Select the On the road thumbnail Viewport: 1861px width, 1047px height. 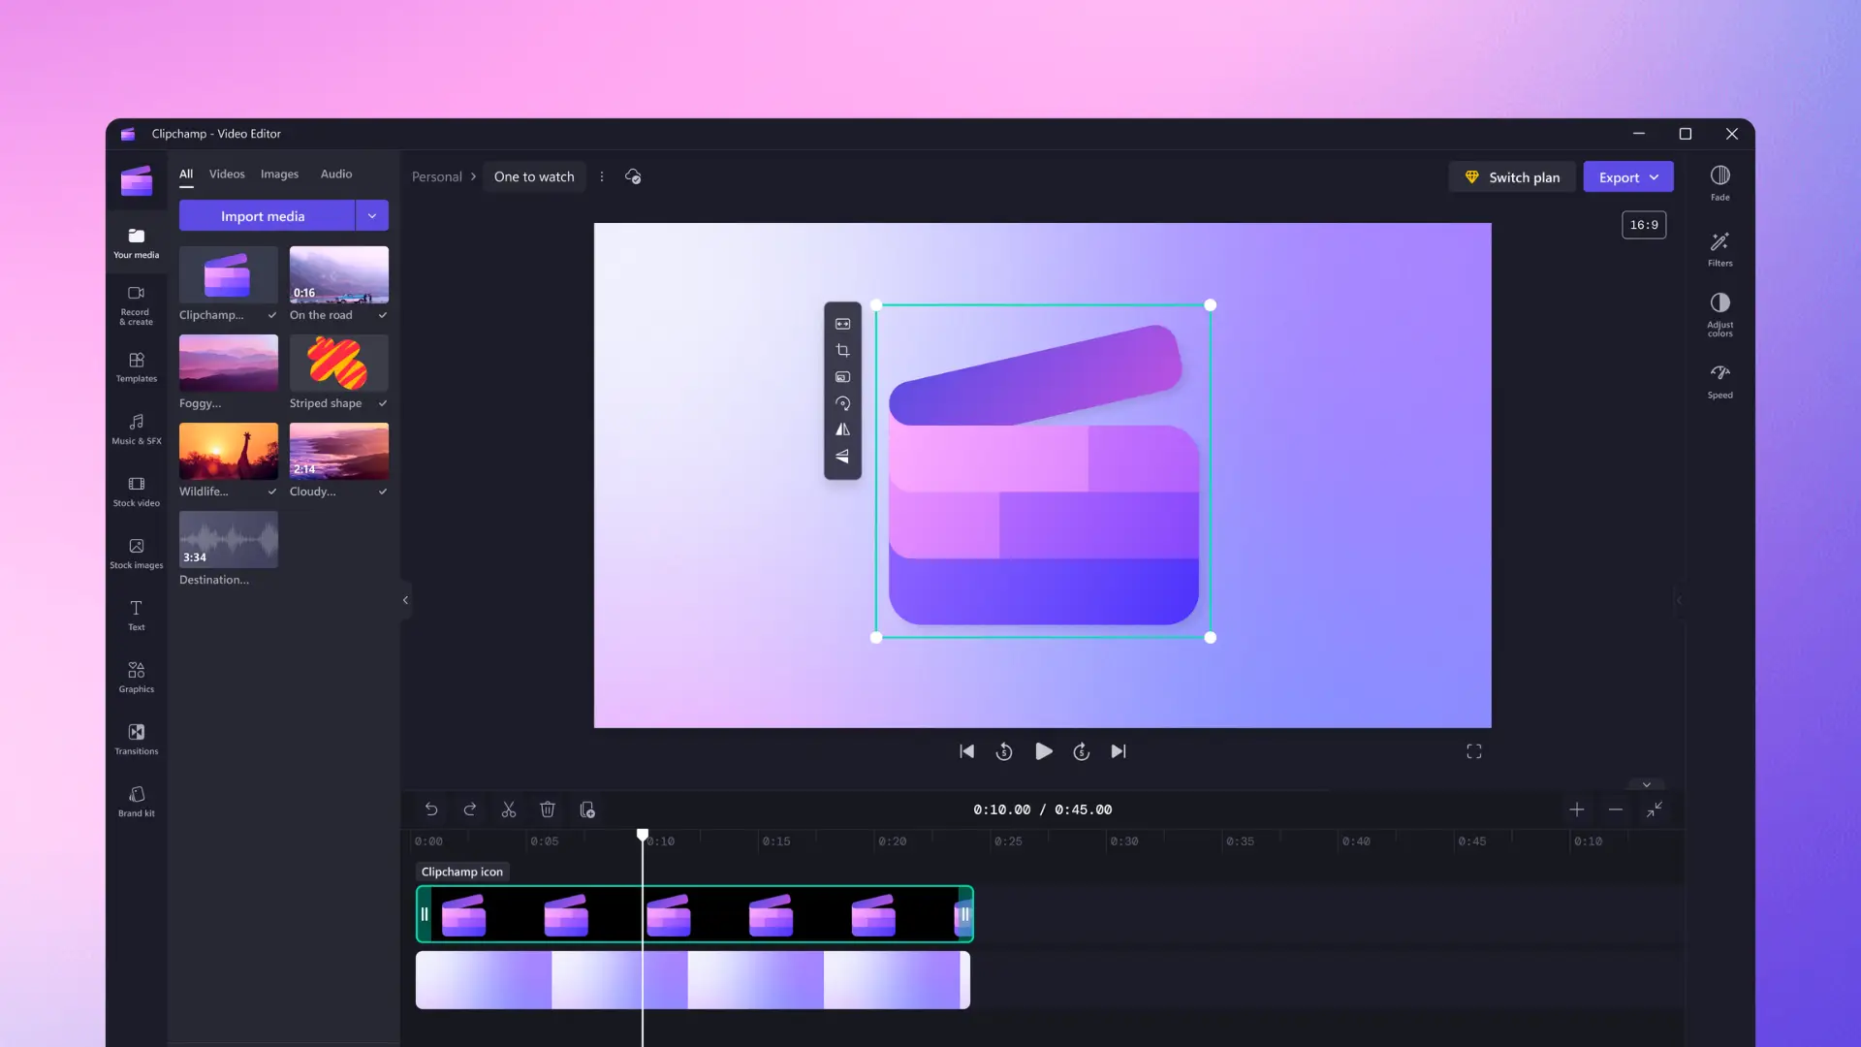coord(338,275)
